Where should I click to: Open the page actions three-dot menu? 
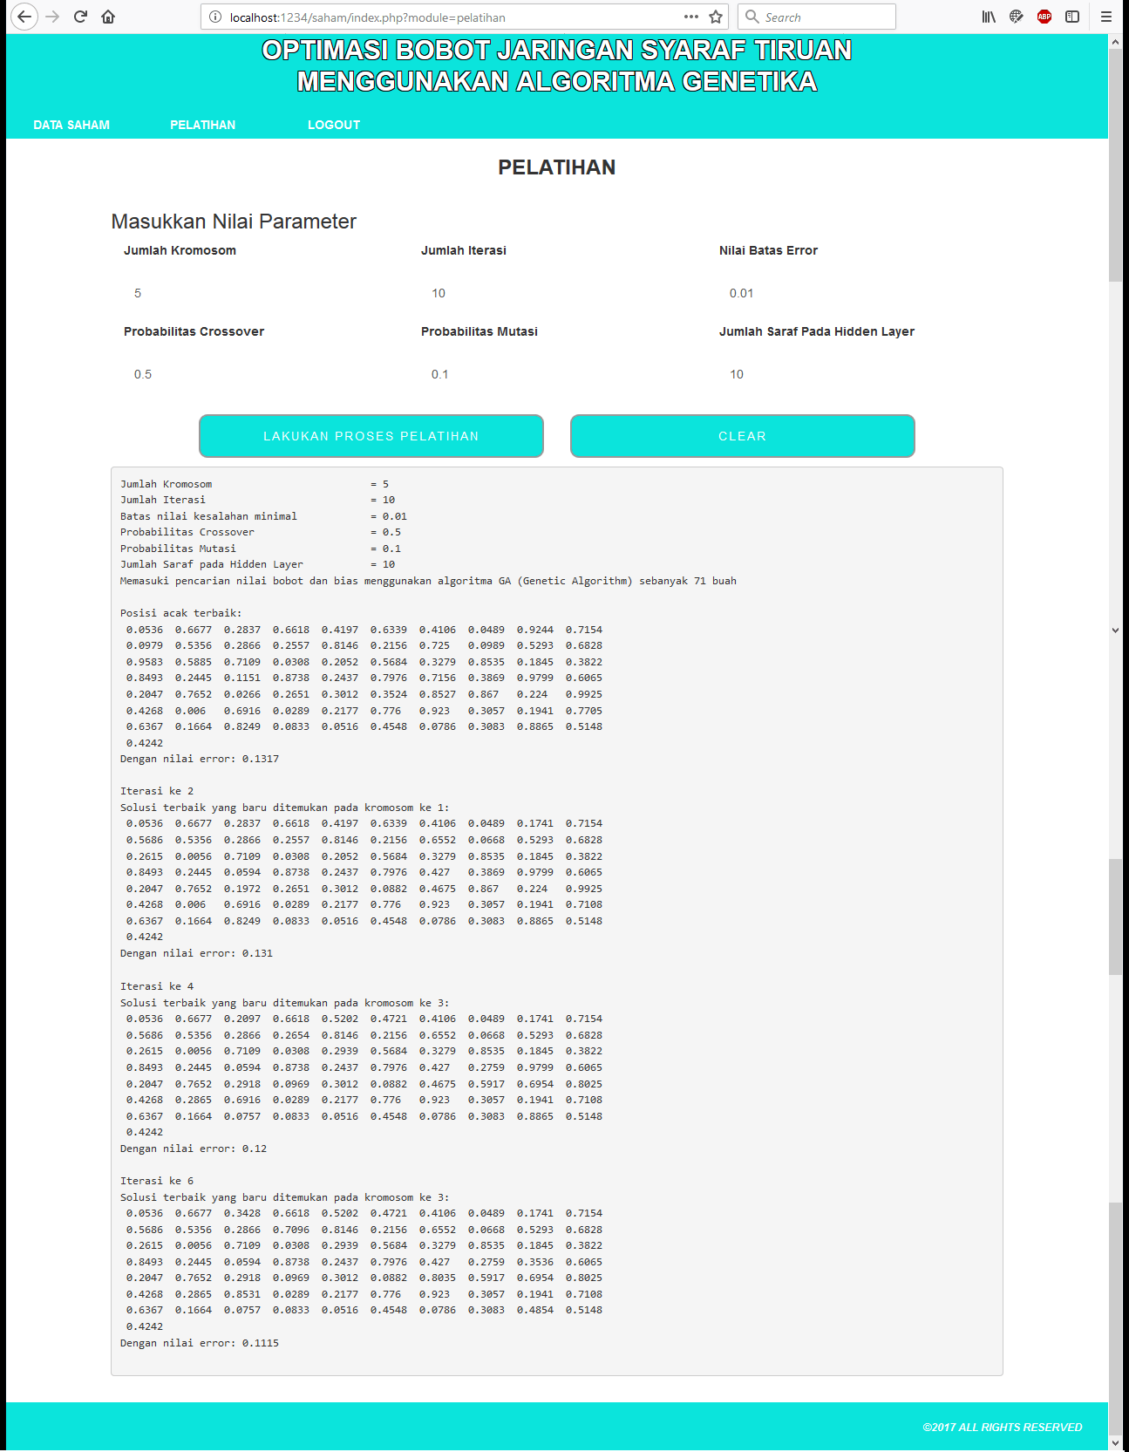pos(691,17)
